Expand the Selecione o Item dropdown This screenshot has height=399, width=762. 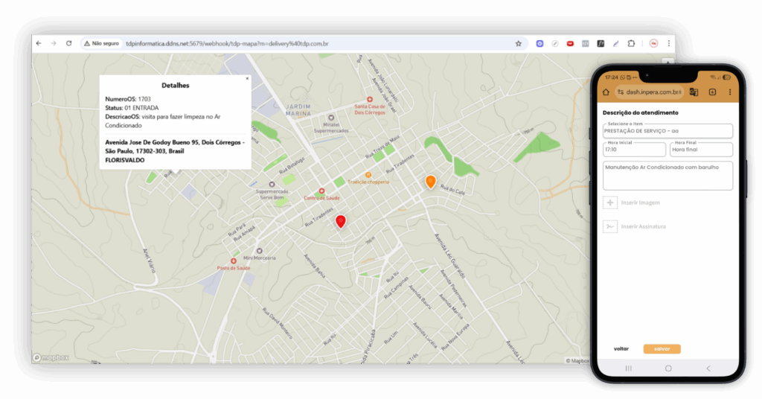coord(667,131)
